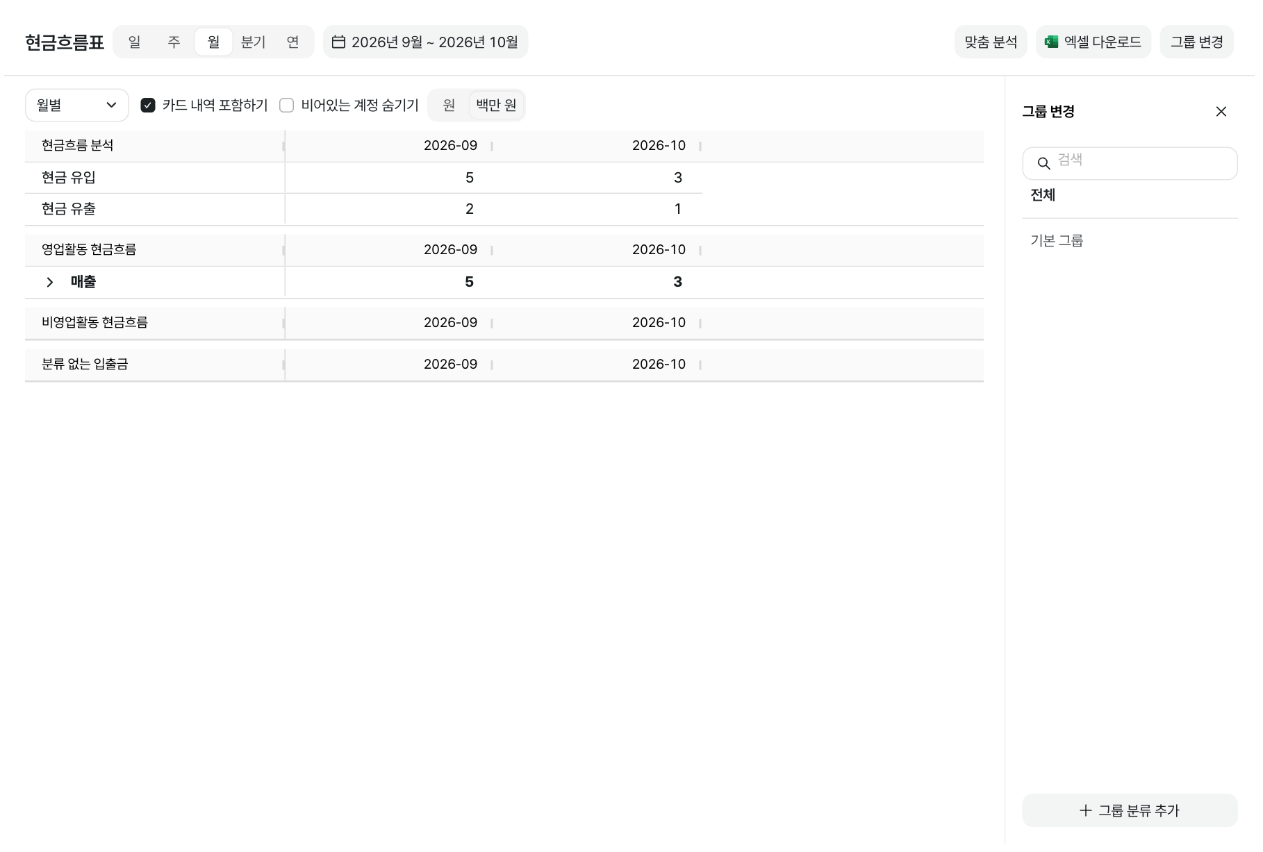1263x852 pixels.
Task: Select the 분기 period tab
Action: (x=254, y=42)
